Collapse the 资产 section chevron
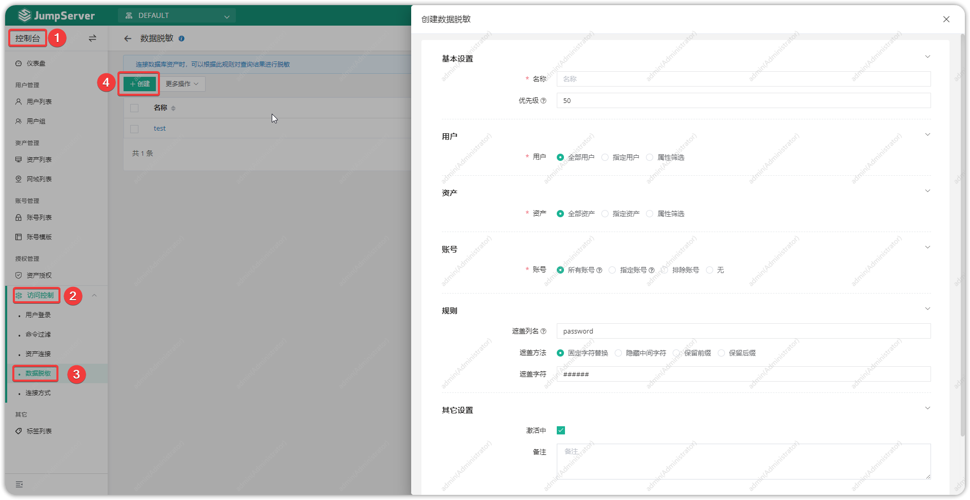 927,191
